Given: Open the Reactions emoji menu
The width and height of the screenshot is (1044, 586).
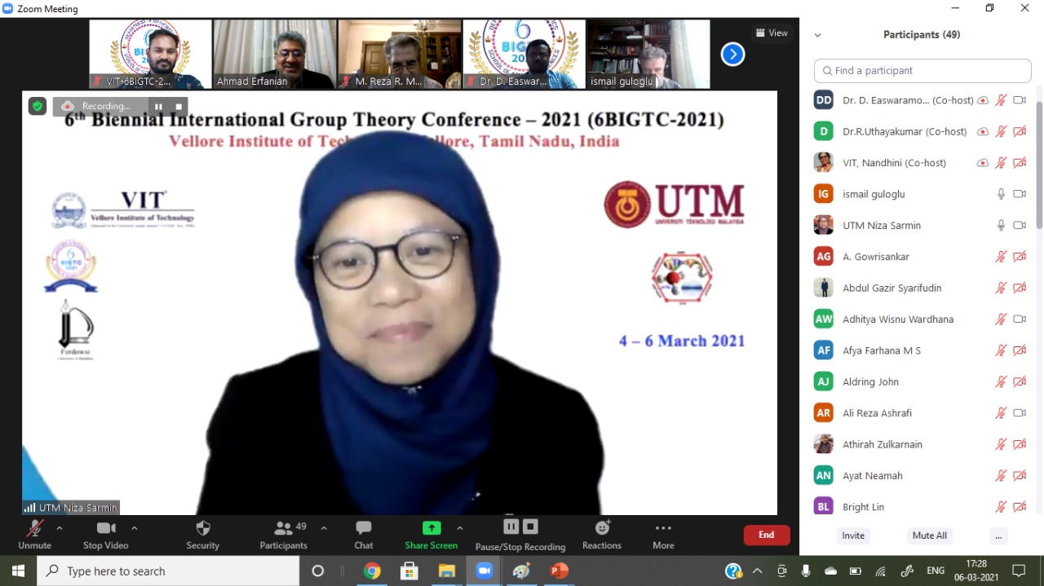Looking at the screenshot, I should [602, 528].
